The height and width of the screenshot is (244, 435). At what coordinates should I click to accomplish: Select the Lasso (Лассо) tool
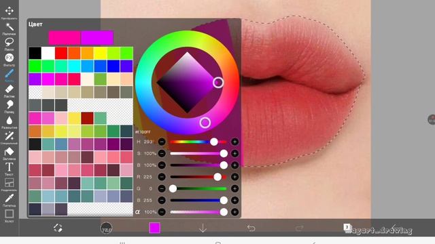[9, 42]
